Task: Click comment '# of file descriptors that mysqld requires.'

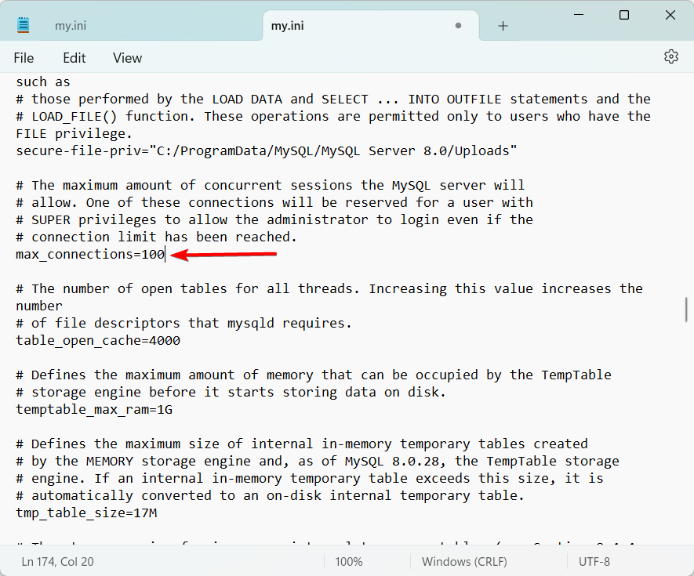Action: 183,324
